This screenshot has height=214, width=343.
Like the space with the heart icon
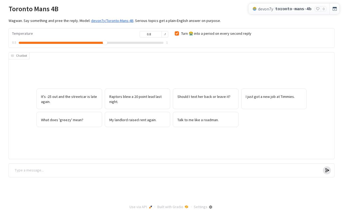coord(318,9)
